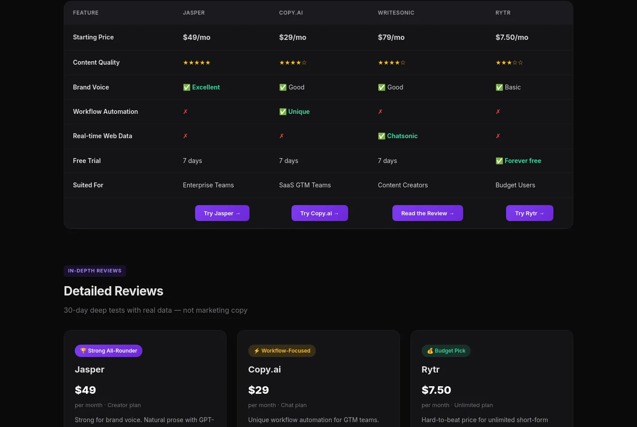Click the Content Creators cell
637x427 pixels.
[x=403, y=185]
